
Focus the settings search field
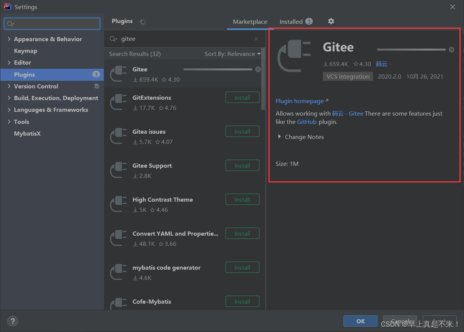pos(52,24)
